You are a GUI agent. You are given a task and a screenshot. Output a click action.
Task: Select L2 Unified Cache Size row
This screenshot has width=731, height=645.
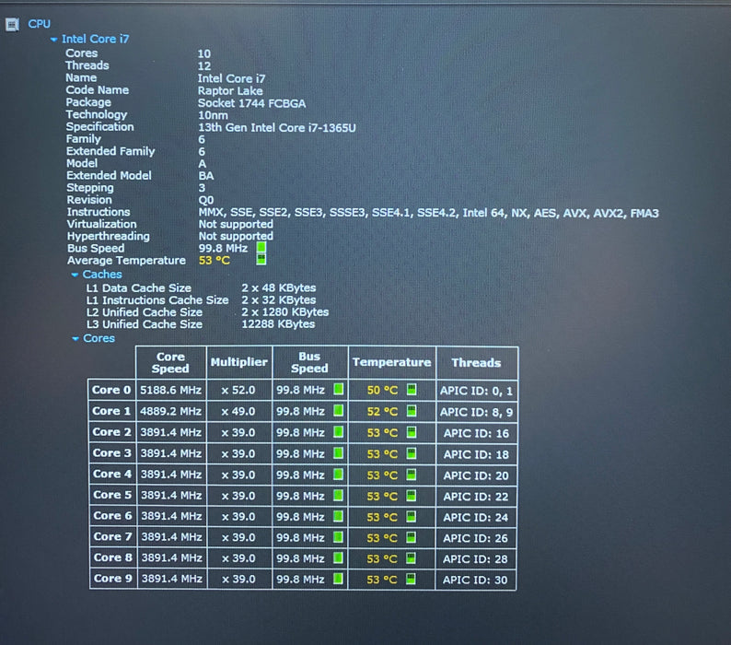click(207, 312)
